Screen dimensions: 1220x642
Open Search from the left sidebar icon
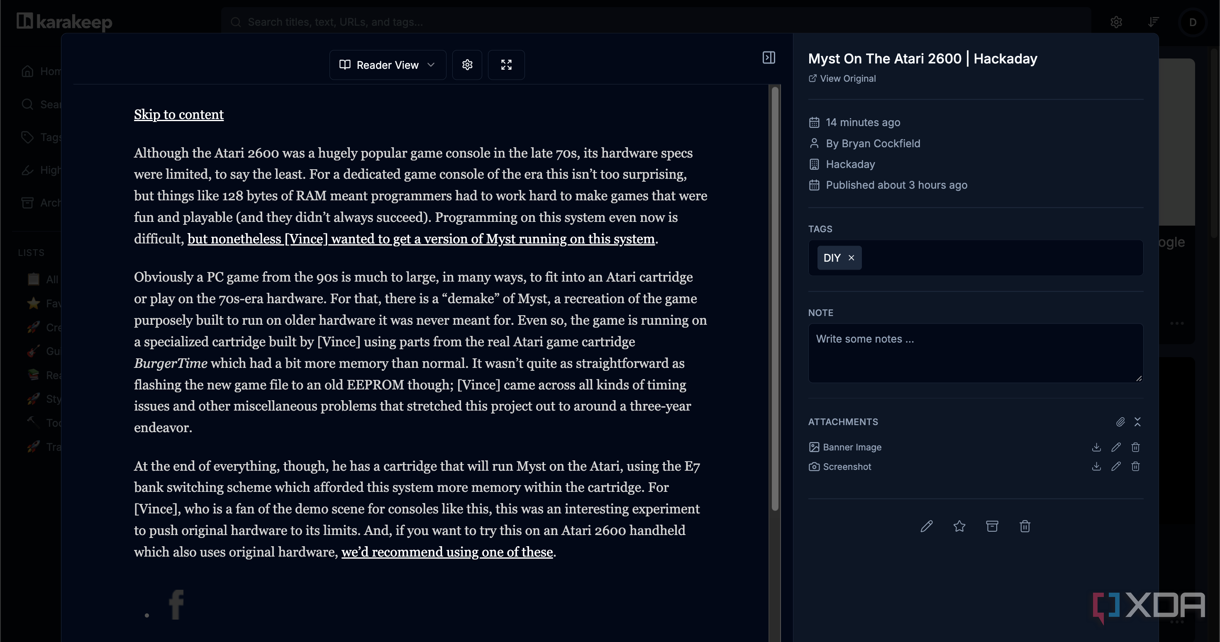pyautogui.click(x=27, y=104)
